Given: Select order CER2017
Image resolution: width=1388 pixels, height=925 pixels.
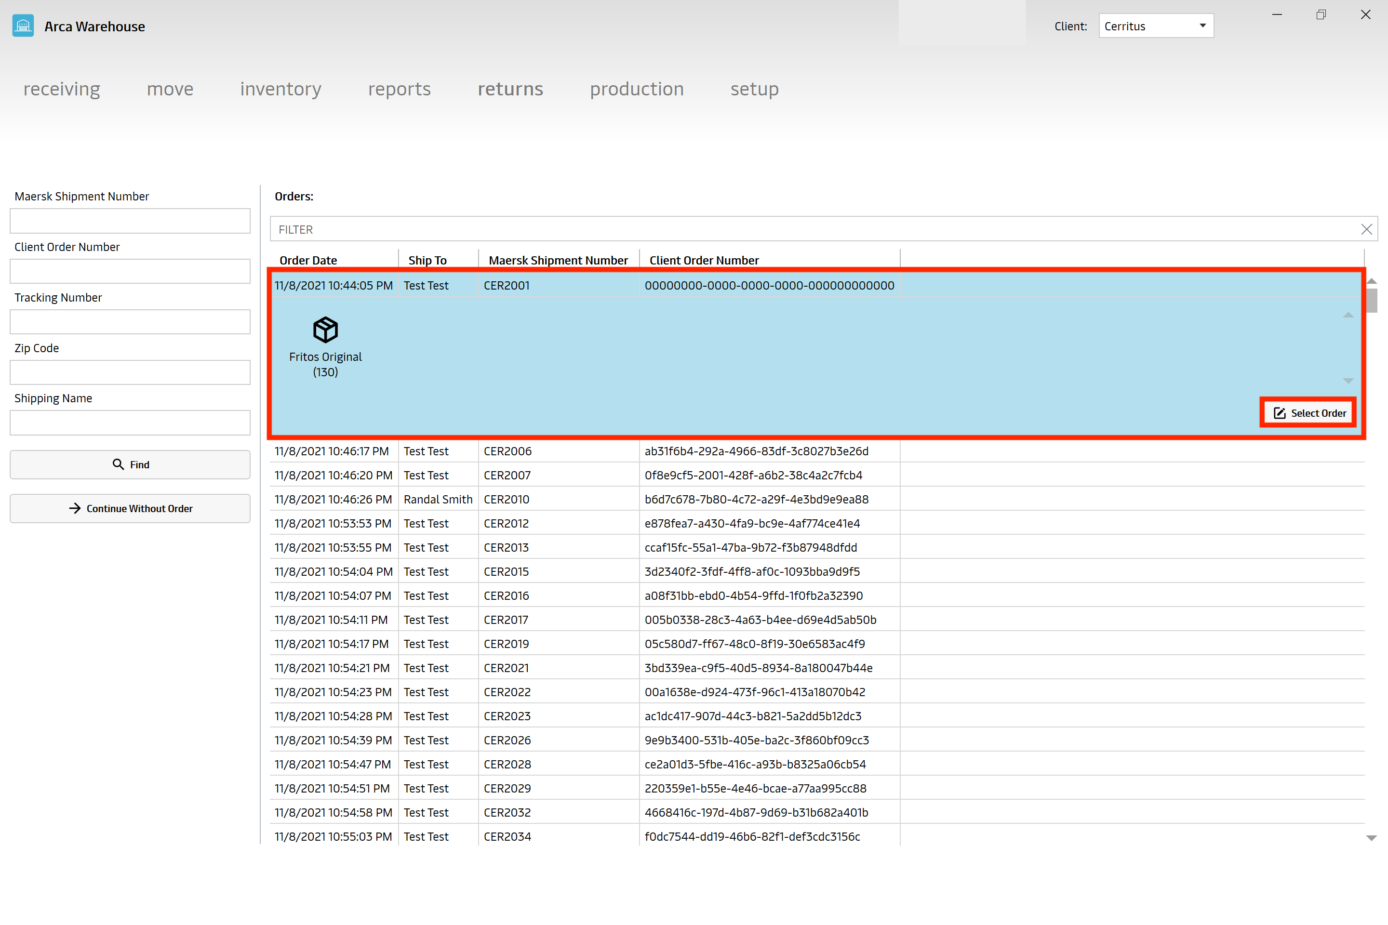Looking at the screenshot, I should tap(817, 620).
